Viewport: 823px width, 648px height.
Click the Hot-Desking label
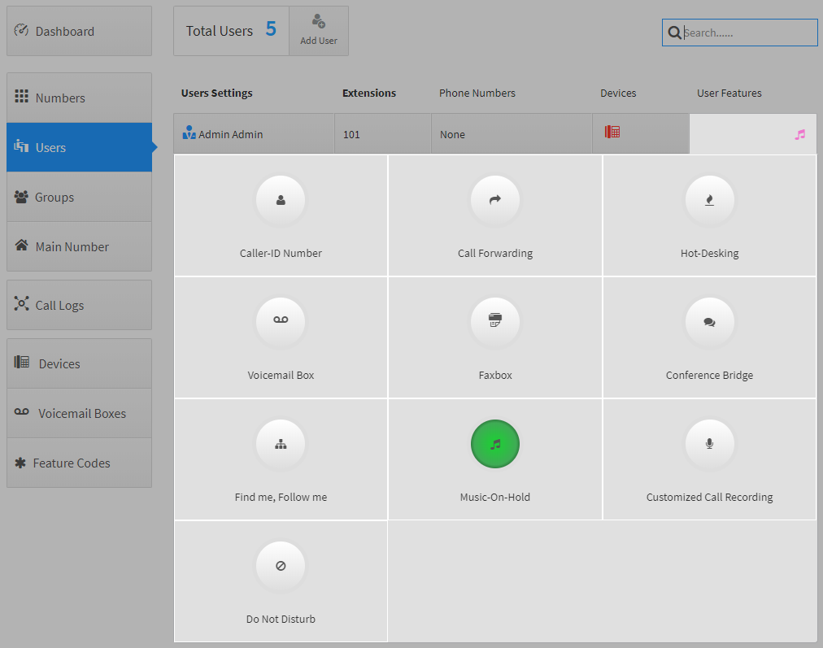pos(710,253)
